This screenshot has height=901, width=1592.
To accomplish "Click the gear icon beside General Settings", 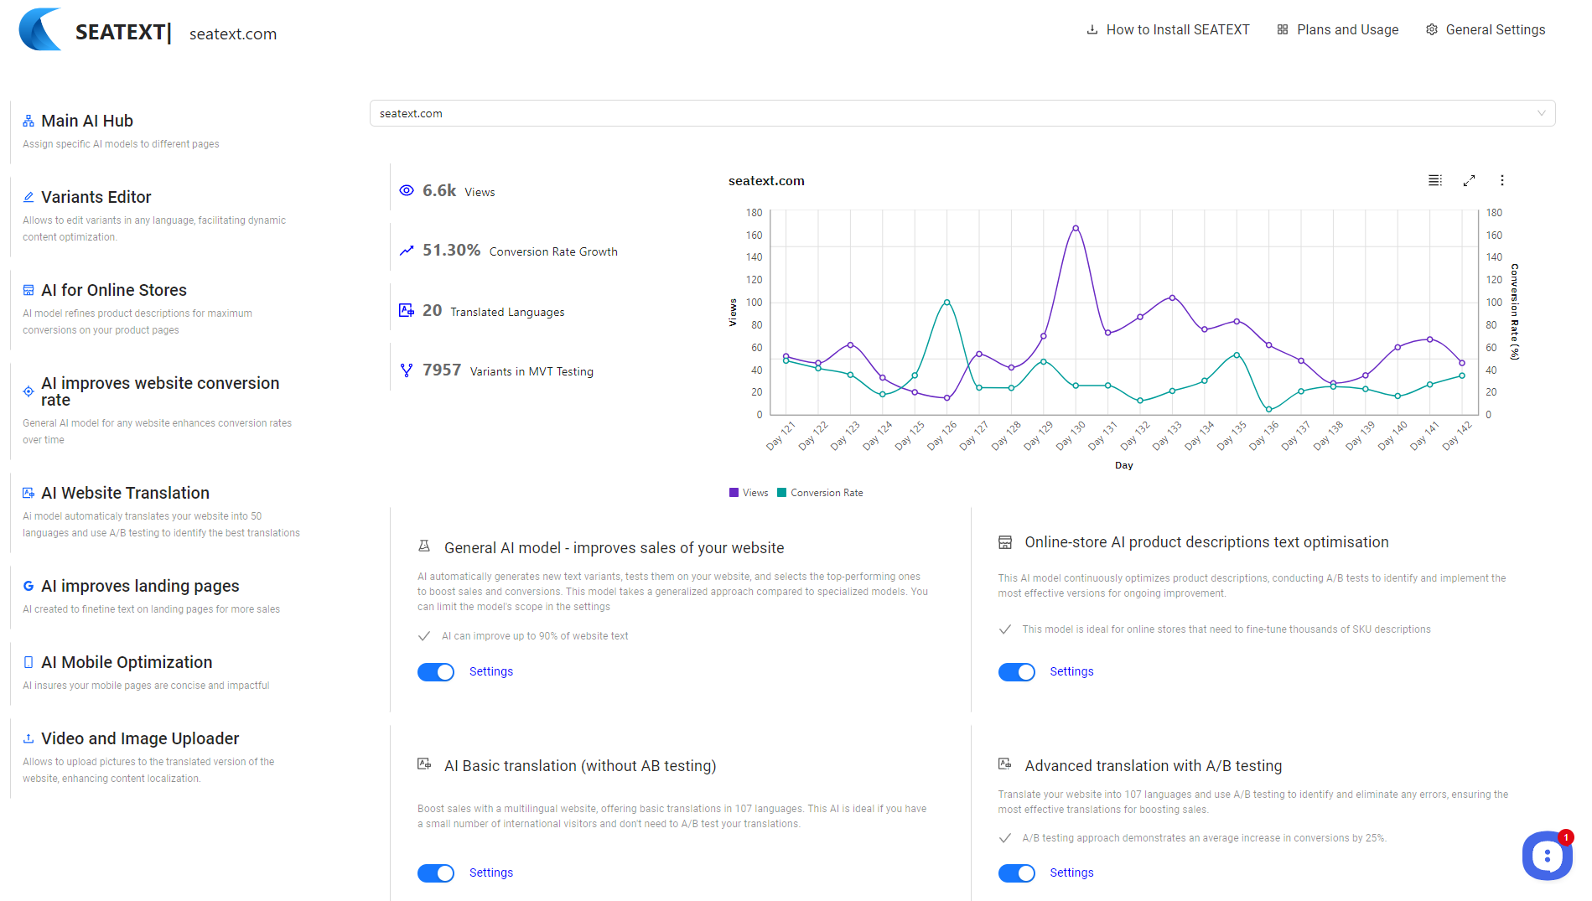I will tap(1432, 30).
